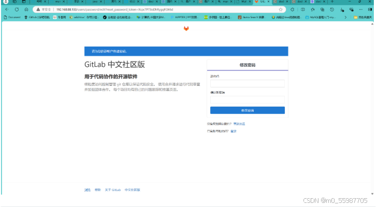Open the sidebar panel icon at far right
378x207 pixels.
370,10
